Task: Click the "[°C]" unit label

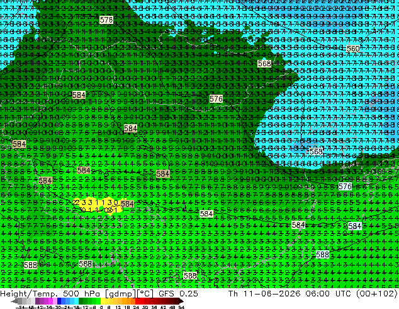Action: click(145, 294)
